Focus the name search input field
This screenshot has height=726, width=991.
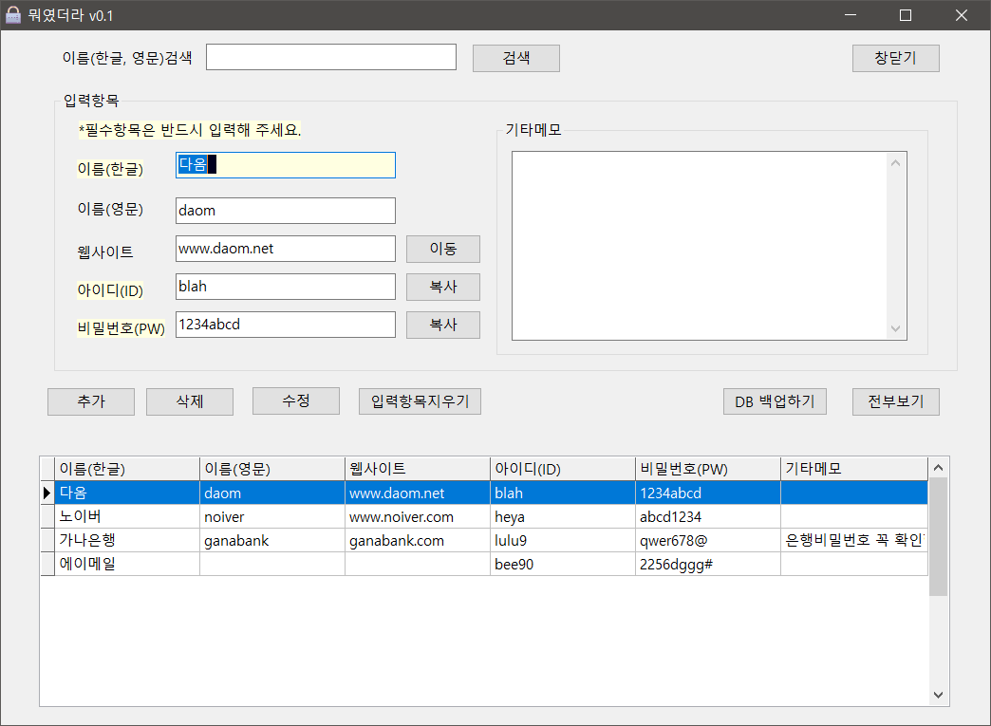pyautogui.click(x=331, y=57)
